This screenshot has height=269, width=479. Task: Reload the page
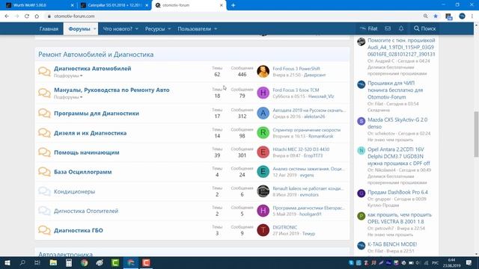pyautogui.click(x=27, y=16)
